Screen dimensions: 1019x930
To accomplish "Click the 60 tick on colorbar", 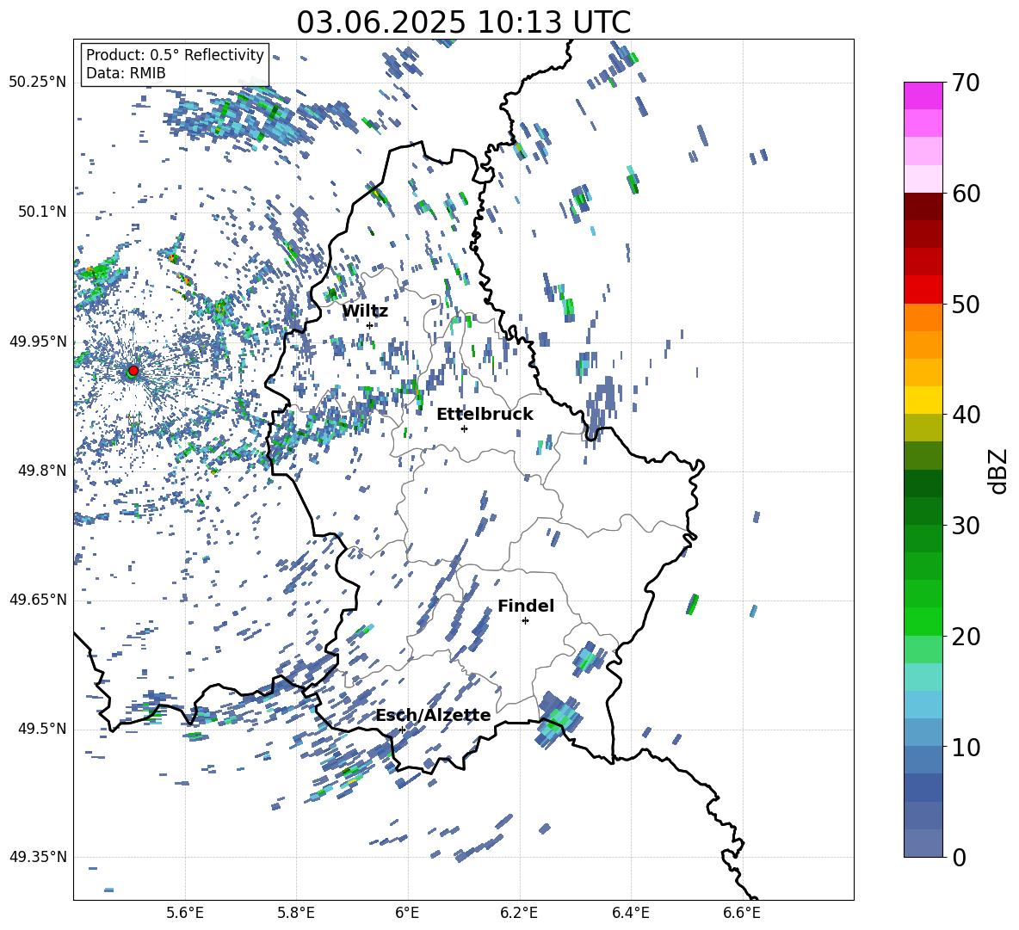I will (967, 194).
